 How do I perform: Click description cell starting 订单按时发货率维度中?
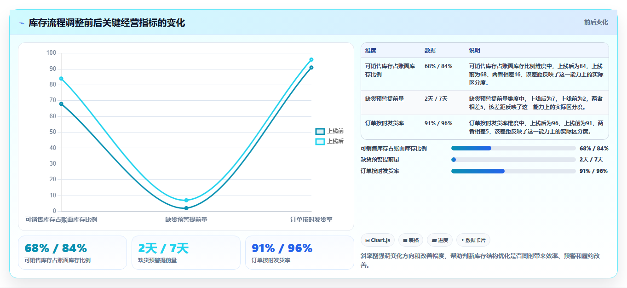[536, 127]
